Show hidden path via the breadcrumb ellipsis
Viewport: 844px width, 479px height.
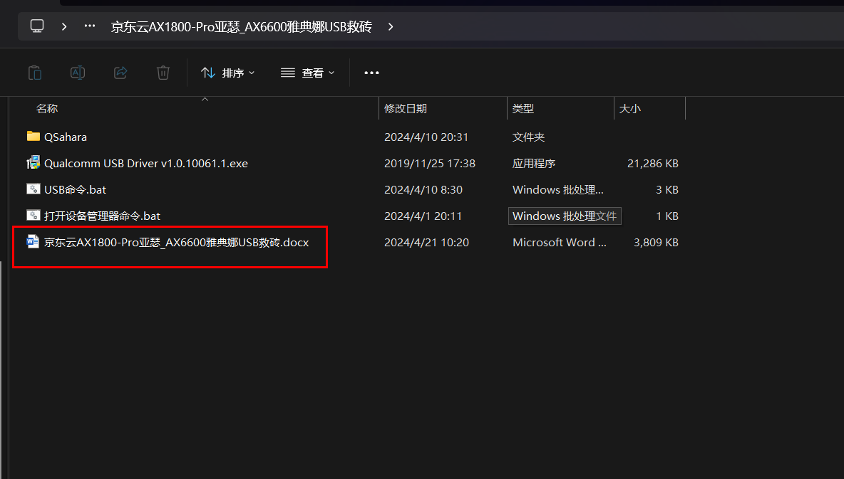90,26
